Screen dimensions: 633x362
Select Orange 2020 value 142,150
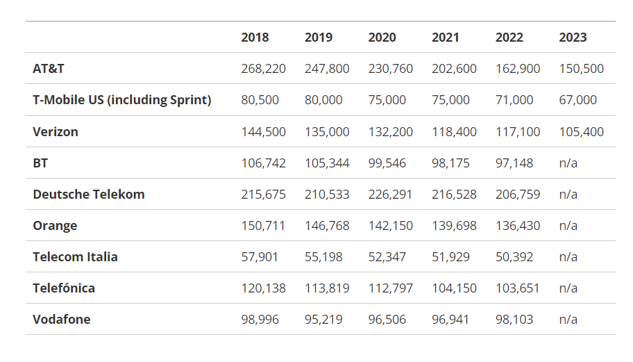pyautogui.click(x=390, y=225)
